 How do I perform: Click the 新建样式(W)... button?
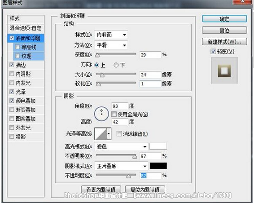click(224, 42)
